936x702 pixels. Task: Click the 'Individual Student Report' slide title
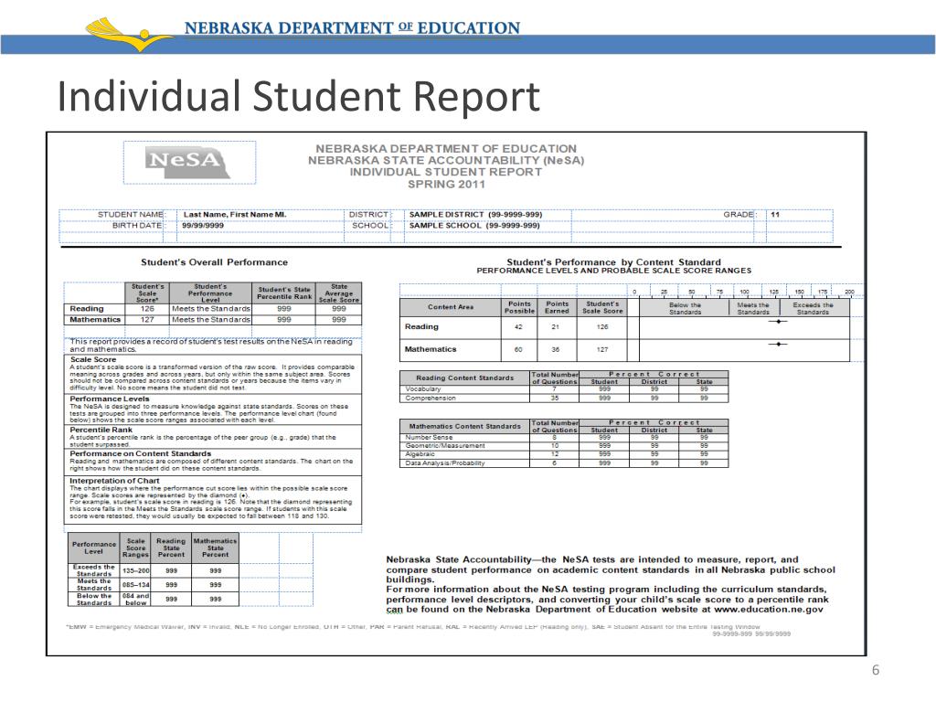point(299,96)
